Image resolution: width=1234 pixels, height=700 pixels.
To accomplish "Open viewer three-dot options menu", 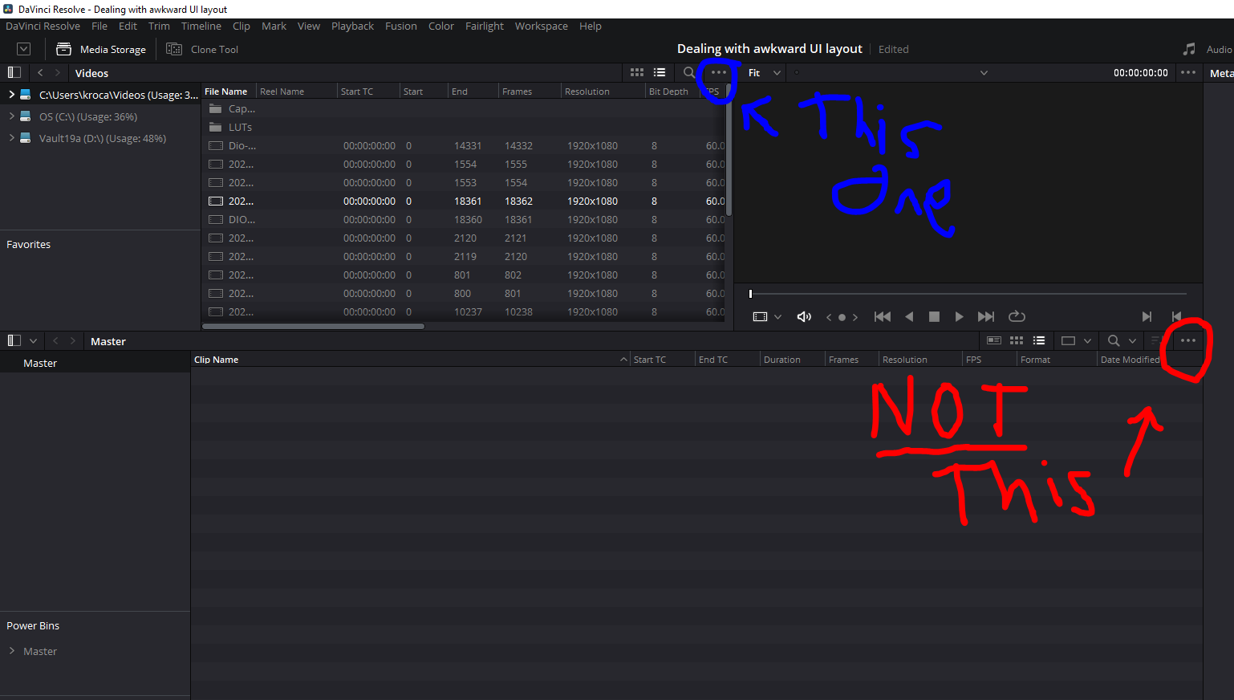I will point(1188,72).
